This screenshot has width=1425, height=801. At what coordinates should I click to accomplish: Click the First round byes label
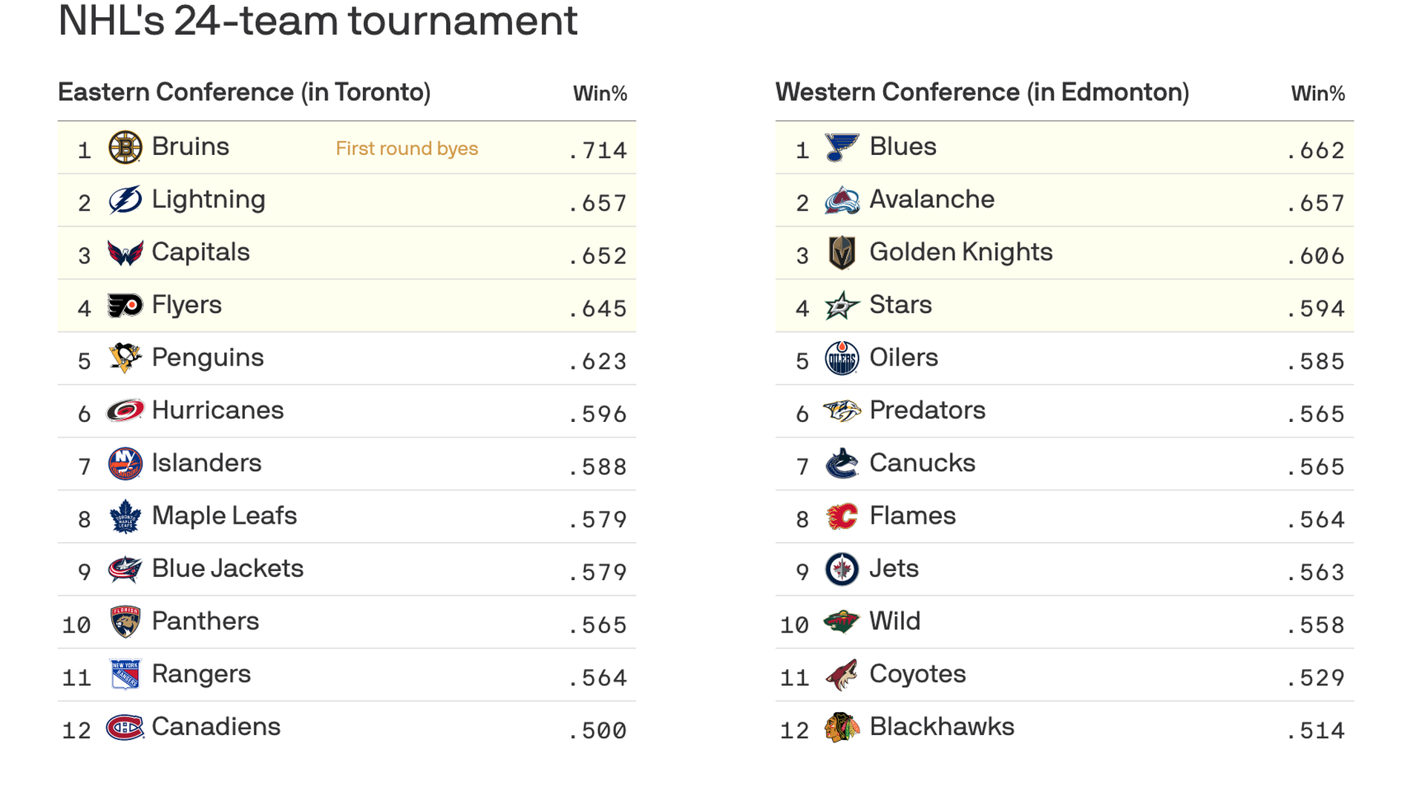point(407,149)
